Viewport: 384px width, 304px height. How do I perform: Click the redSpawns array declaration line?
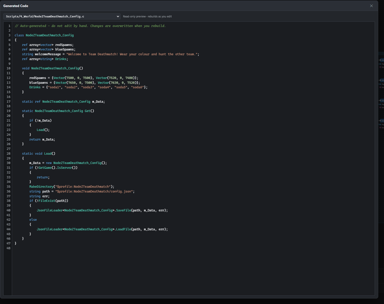coord(48,45)
